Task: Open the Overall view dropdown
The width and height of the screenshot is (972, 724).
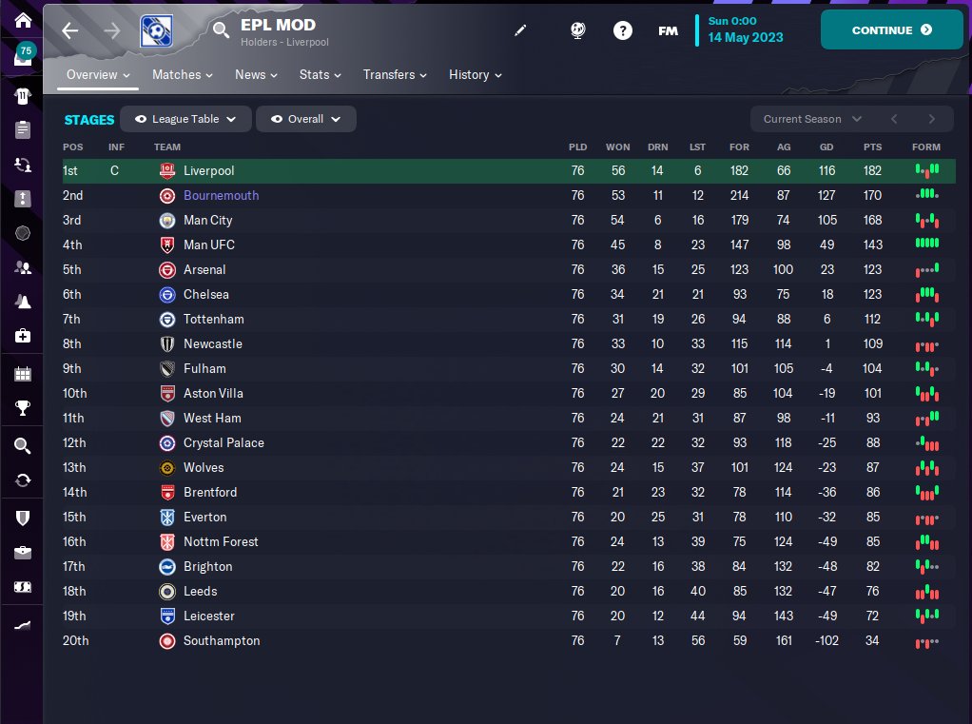Action: tap(305, 119)
